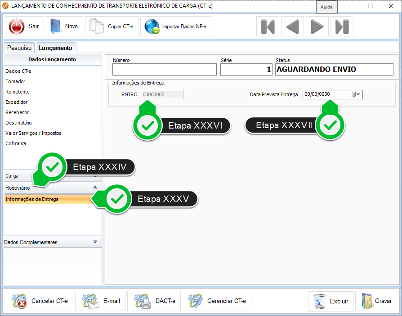Click the Gerenciar CT-e button label
The width and height of the screenshot is (402, 316).
tap(226, 301)
